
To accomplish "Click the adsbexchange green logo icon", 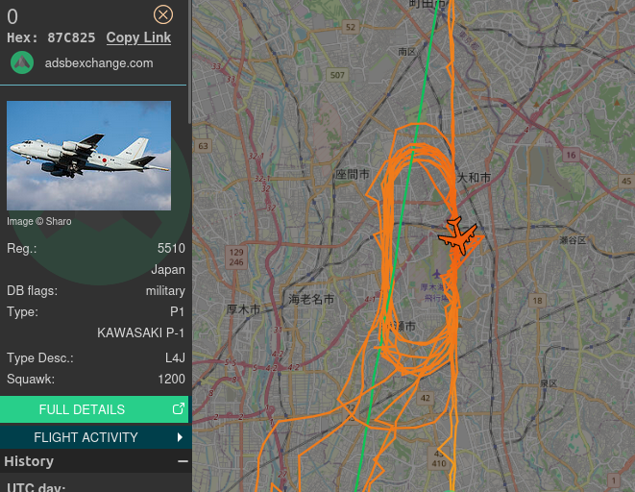I will 22,62.
